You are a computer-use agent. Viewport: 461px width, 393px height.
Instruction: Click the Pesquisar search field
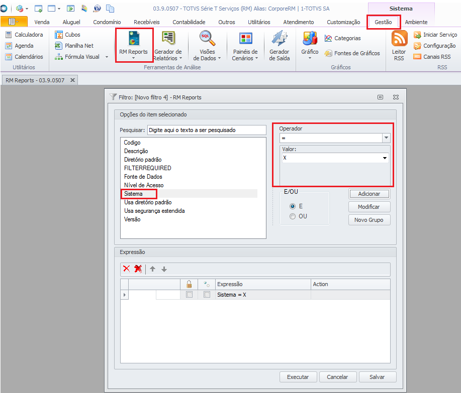(207, 130)
